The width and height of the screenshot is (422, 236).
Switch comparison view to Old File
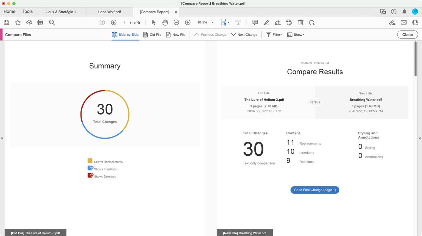152,34
